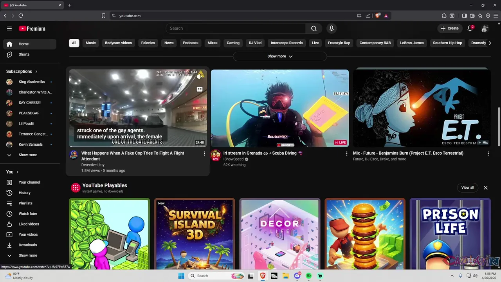Expand the You section header
The height and width of the screenshot is (282, 501).
(13, 172)
